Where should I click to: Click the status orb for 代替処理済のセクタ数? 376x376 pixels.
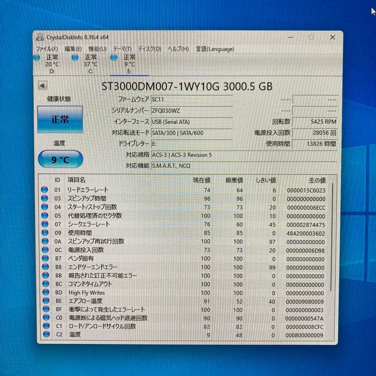45,216
